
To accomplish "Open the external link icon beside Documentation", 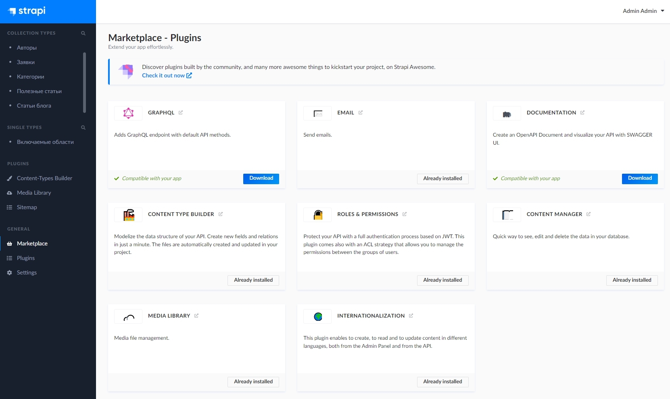I will [582, 112].
